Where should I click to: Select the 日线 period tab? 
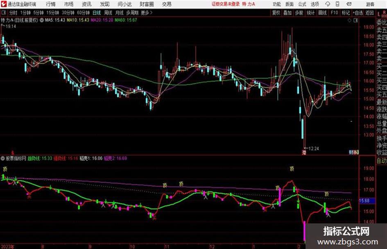click(97, 13)
